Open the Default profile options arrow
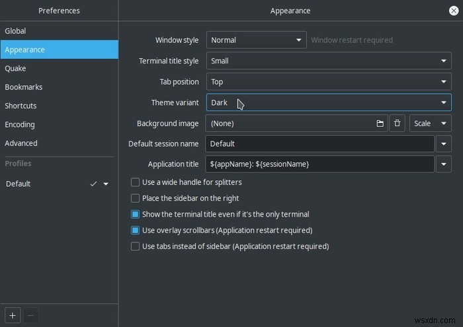Screen dimensions: 463x327 (106, 184)
